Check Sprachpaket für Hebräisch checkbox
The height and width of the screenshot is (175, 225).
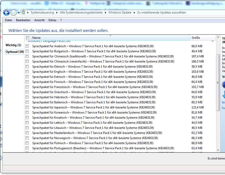(x=27, y=97)
